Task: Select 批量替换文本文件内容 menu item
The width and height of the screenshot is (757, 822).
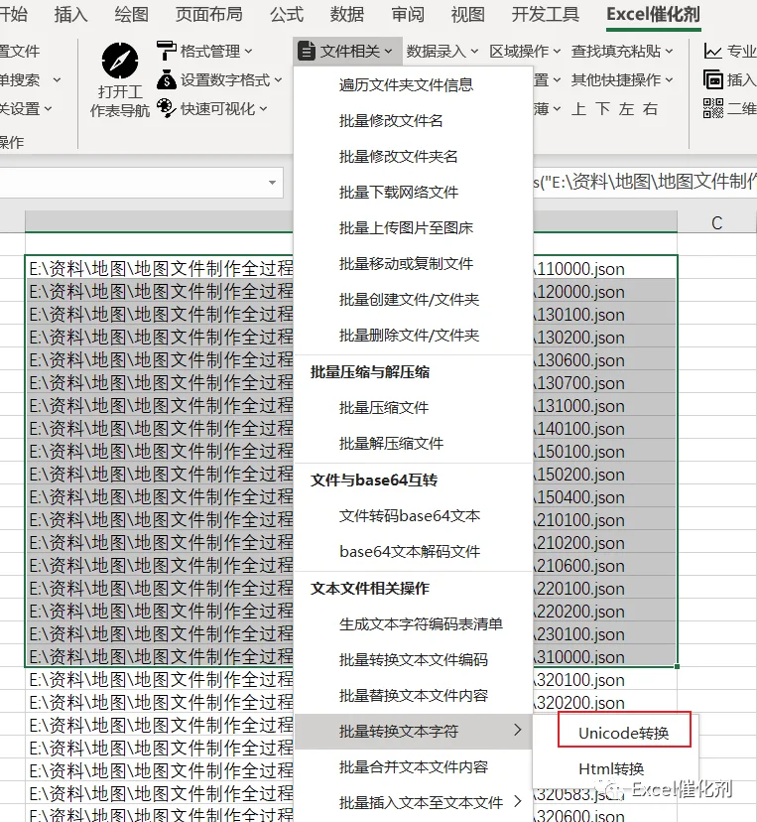Action: (413, 696)
